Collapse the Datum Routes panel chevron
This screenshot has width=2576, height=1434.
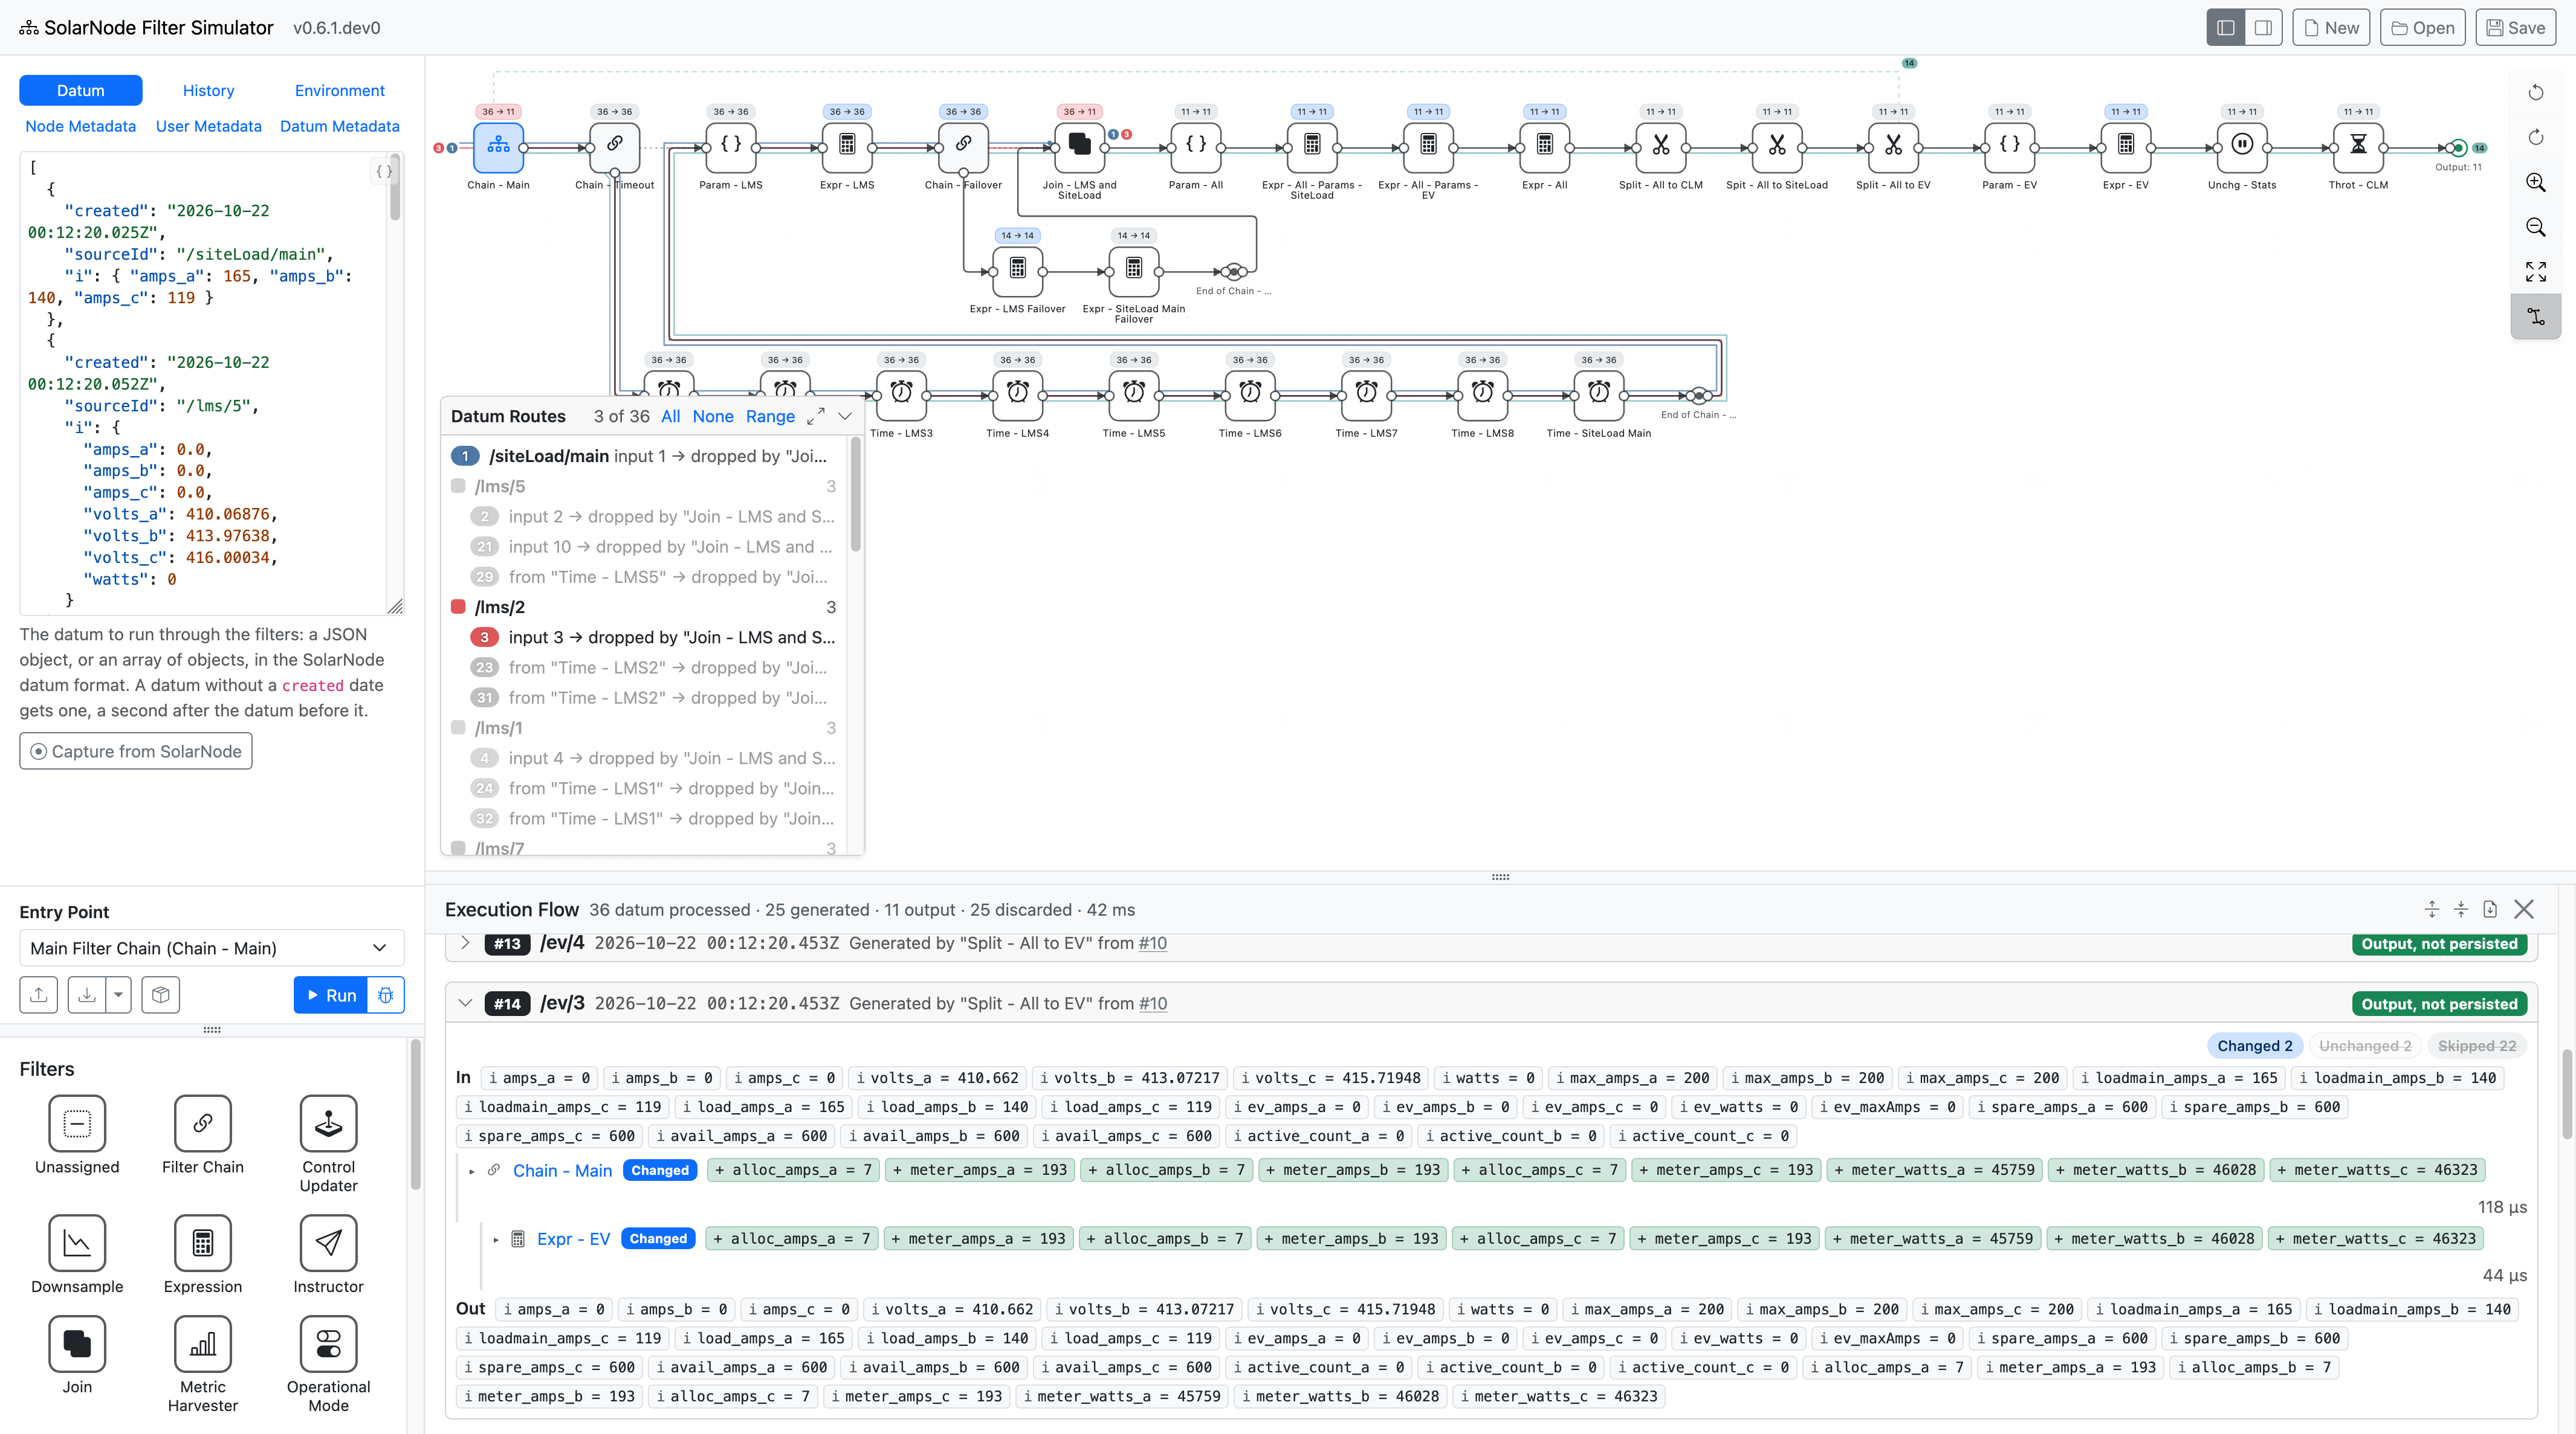click(845, 417)
